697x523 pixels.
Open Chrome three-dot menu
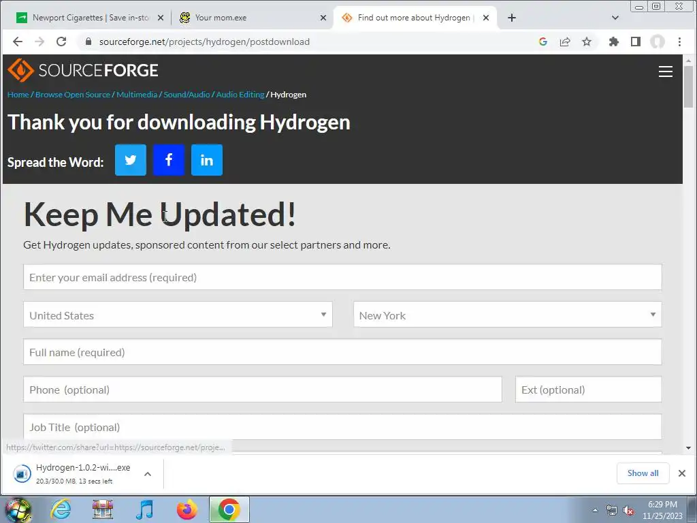point(679,42)
